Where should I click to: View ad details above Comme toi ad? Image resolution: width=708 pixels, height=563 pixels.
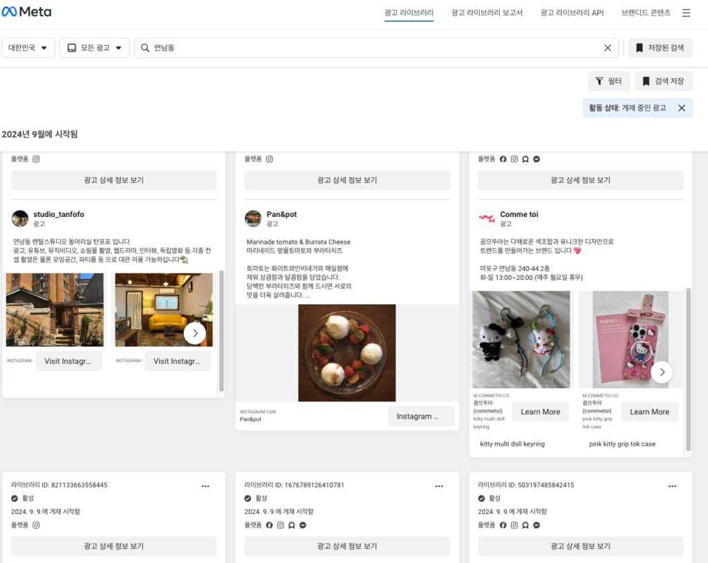coord(581,180)
